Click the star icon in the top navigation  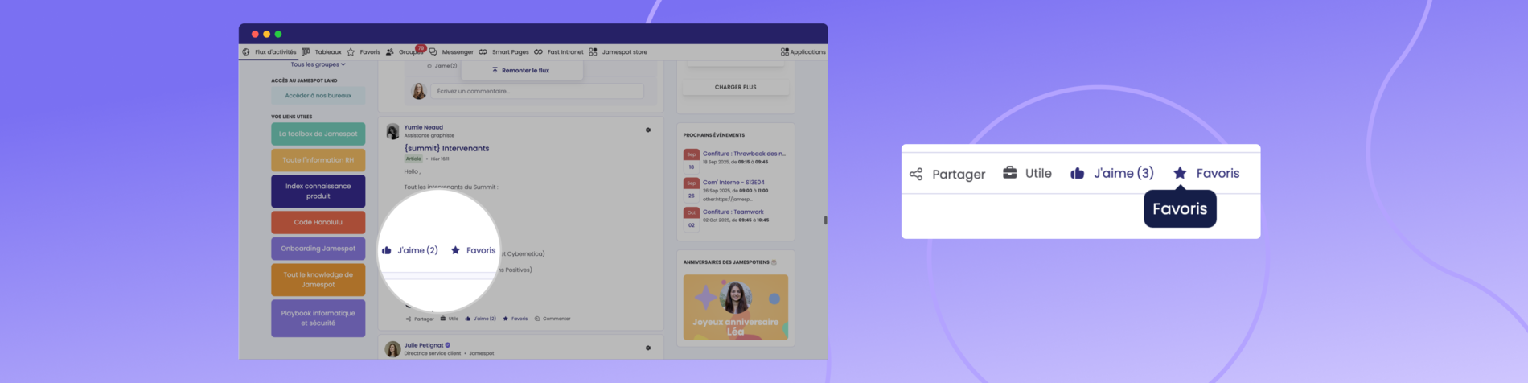tap(351, 52)
